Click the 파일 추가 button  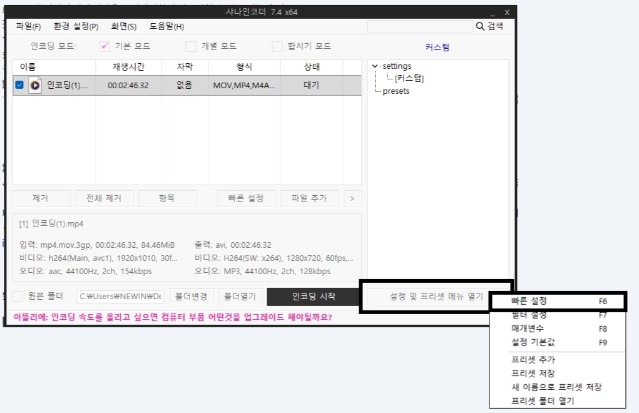pyautogui.click(x=309, y=198)
